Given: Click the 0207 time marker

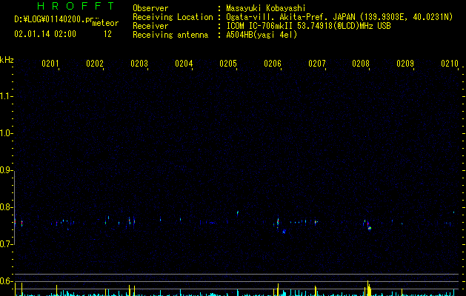Looking at the screenshot, I should pos(317,64).
